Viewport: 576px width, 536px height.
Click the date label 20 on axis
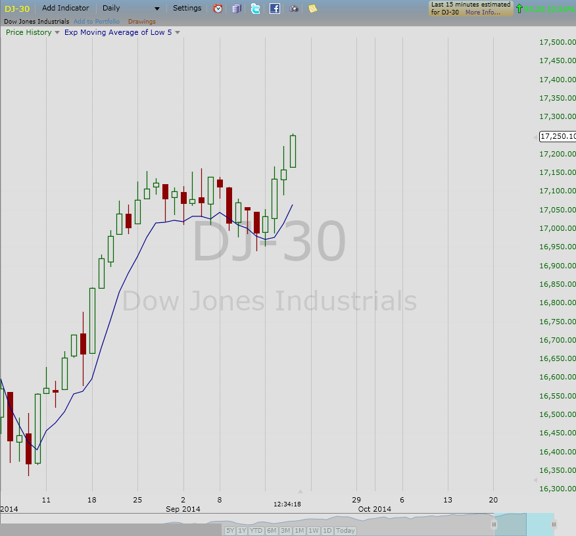coord(493,500)
